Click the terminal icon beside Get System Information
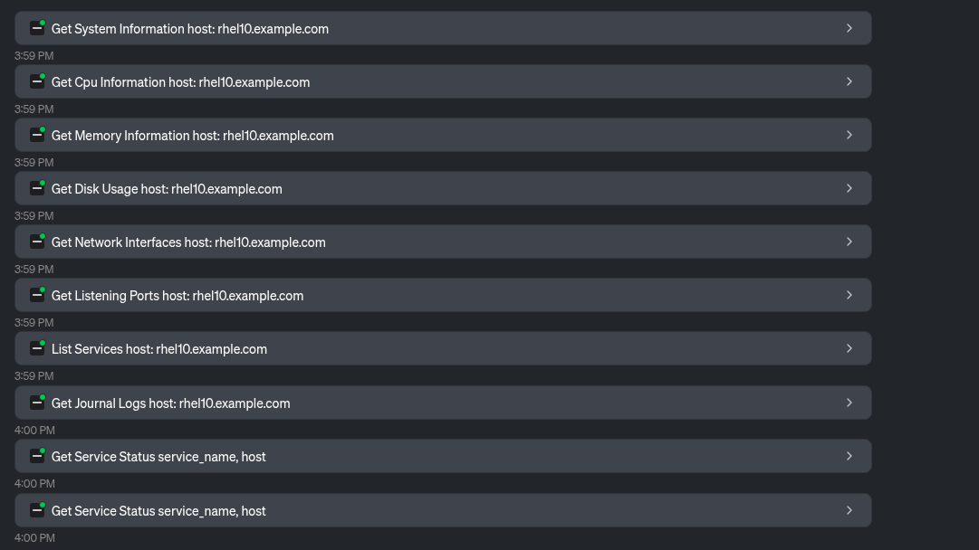 point(37,29)
